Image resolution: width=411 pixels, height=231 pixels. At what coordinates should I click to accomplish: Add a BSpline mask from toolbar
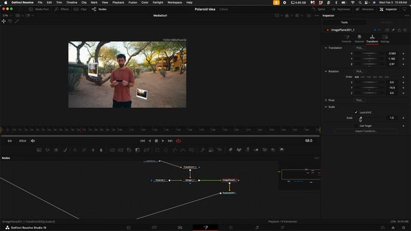pyautogui.click(x=183, y=150)
